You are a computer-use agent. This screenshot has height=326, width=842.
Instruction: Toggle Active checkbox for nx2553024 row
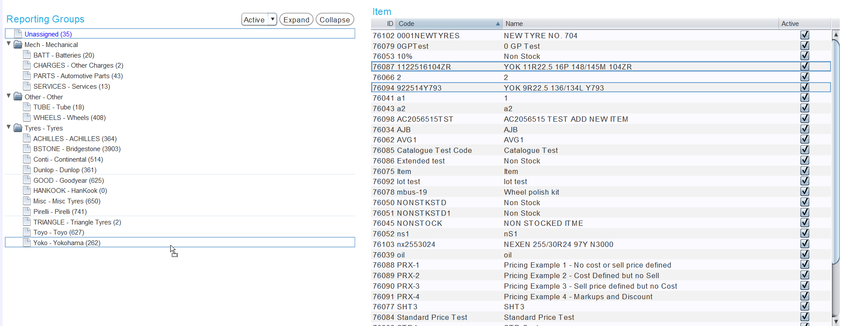805,244
